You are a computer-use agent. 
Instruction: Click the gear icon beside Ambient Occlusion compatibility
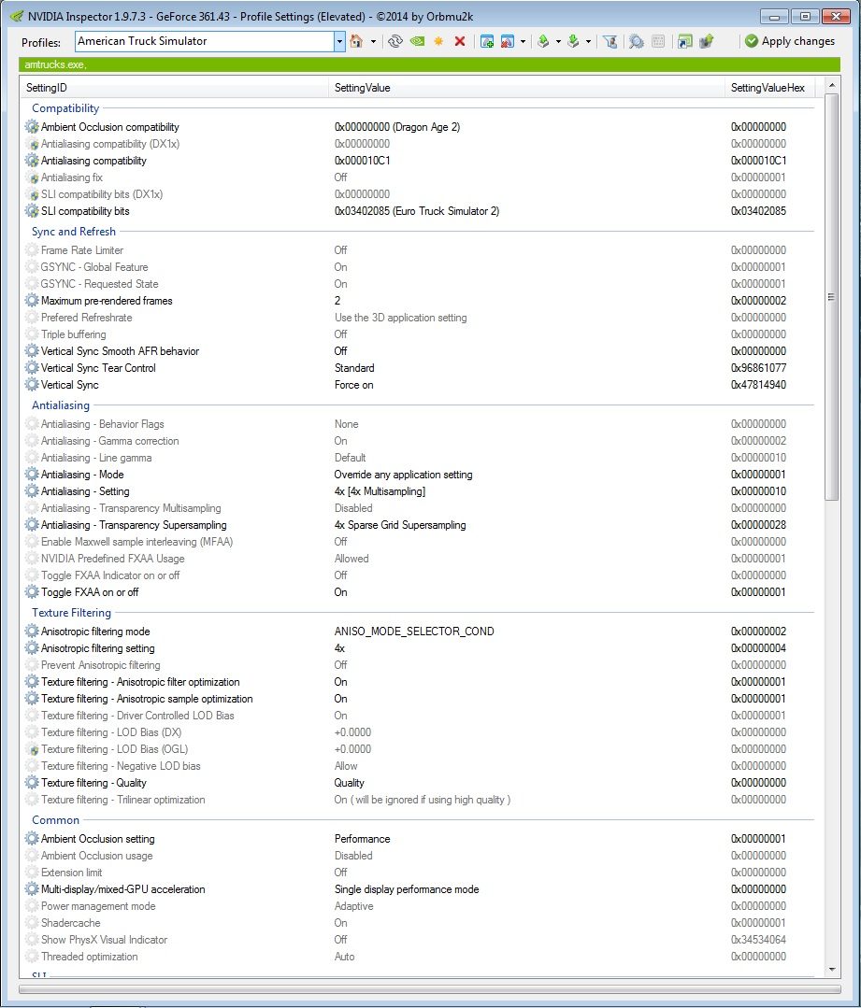coord(32,127)
